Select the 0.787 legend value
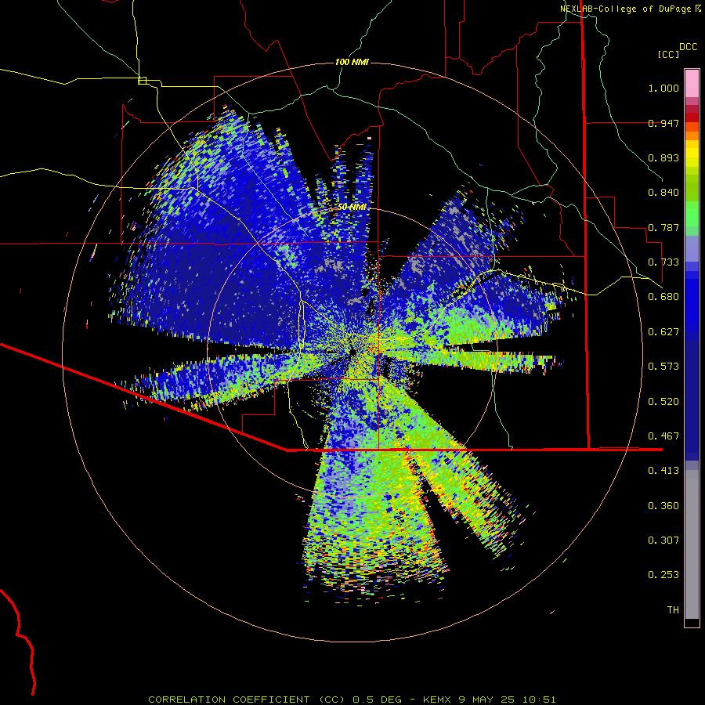The image size is (705, 705). 663,227
